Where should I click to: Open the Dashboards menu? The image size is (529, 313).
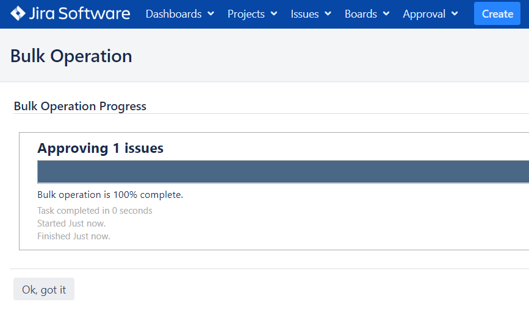point(174,13)
